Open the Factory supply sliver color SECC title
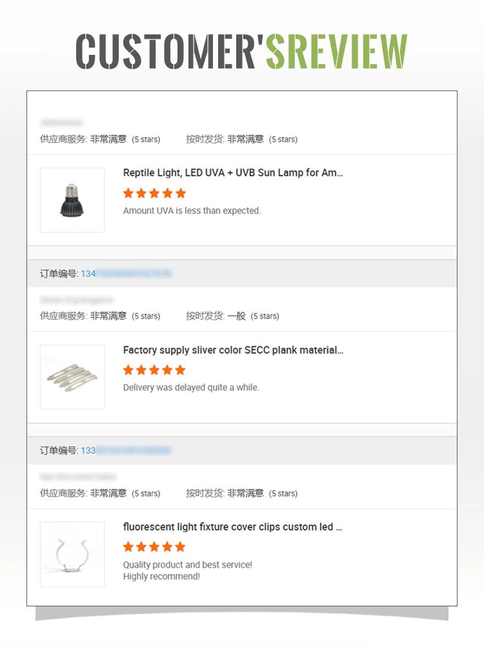The height and width of the screenshot is (649, 484). pos(233,350)
